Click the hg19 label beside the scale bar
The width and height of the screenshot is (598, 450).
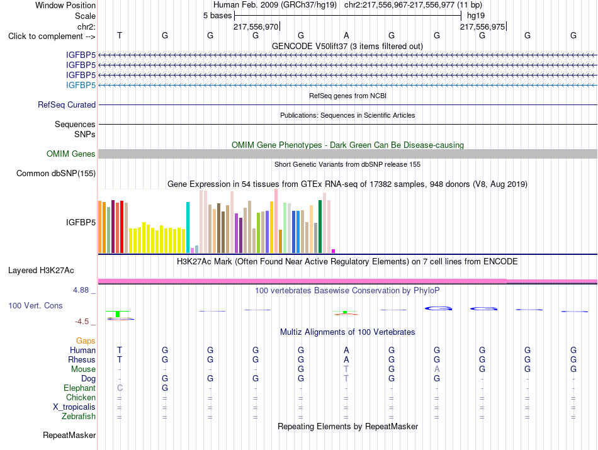coord(476,16)
